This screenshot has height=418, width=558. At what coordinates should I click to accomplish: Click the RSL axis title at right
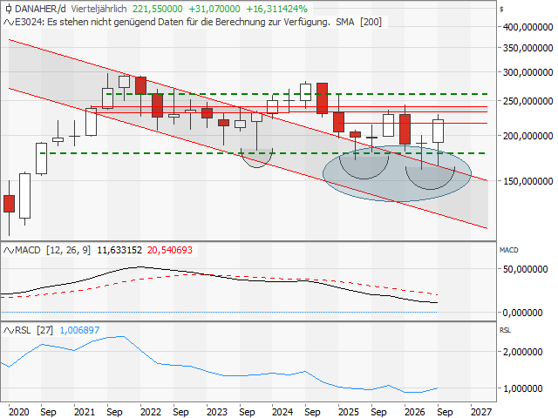[505, 330]
